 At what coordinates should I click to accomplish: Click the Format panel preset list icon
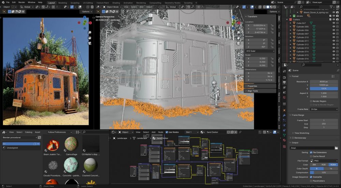[333, 76]
